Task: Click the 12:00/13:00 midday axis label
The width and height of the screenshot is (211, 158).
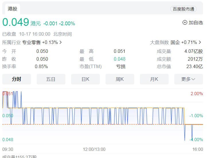Action: click(x=94, y=149)
